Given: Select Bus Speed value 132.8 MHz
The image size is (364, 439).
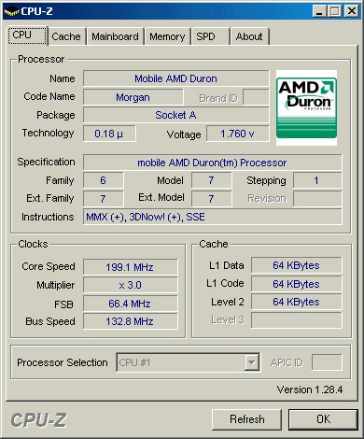Looking at the screenshot, I should pos(131,321).
